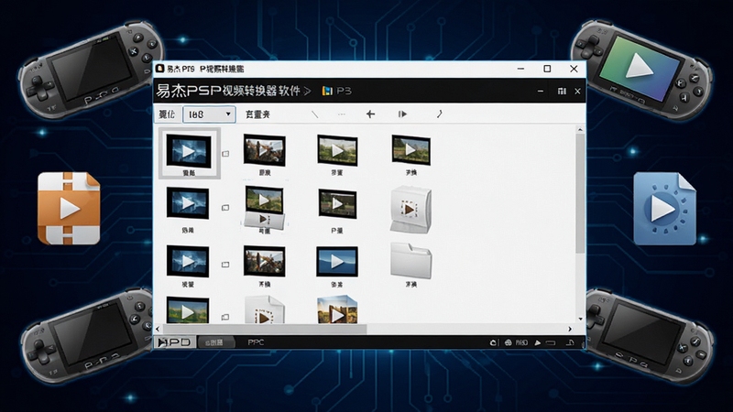
Task: Switch to the PPC tab at bottom
Action: (256, 342)
